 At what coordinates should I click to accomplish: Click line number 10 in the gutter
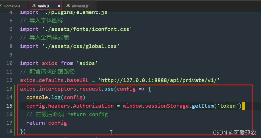[x=9, y=63]
